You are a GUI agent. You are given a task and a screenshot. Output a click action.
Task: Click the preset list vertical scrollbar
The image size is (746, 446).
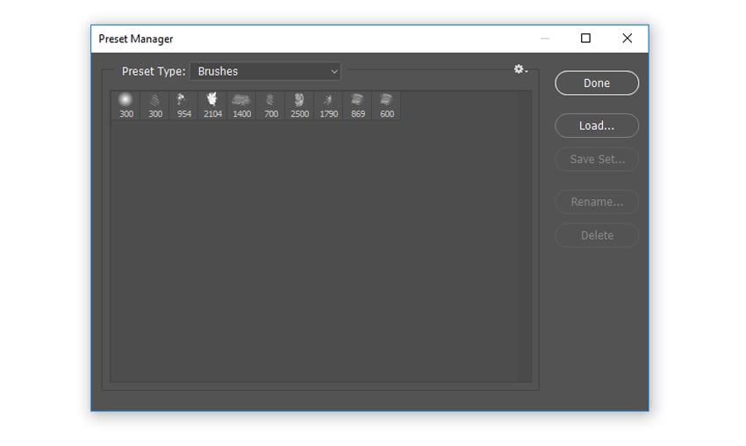pyautogui.click(x=524, y=236)
